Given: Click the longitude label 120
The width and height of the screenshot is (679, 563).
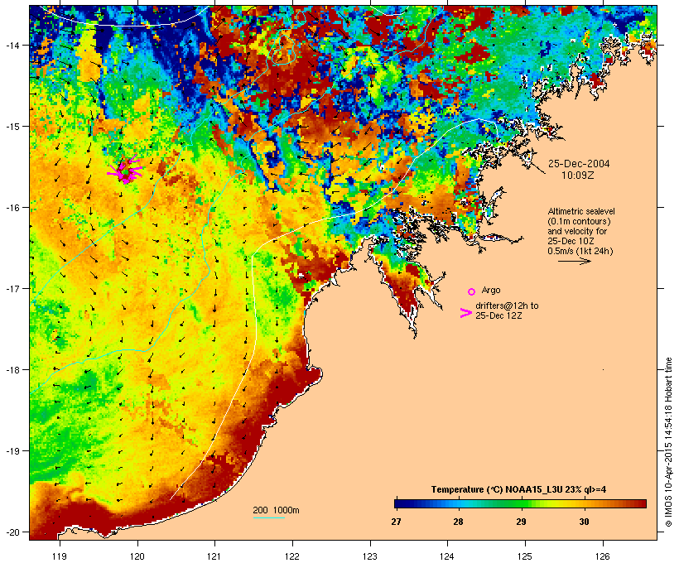Looking at the screenshot, I should click(x=137, y=556).
